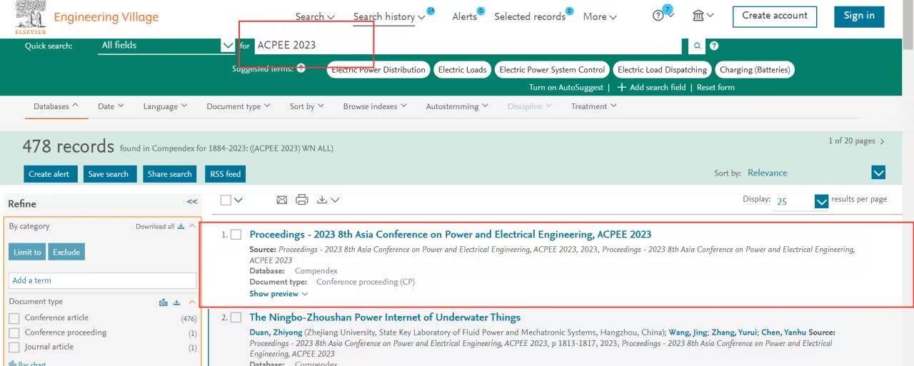This screenshot has height=366, width=914.
Task: Click the magnifier search submit icon
Action: click(698, 46)
